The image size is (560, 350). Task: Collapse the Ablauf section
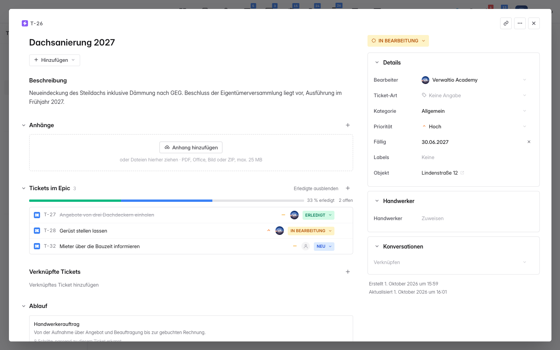click(x=24, y=306)
